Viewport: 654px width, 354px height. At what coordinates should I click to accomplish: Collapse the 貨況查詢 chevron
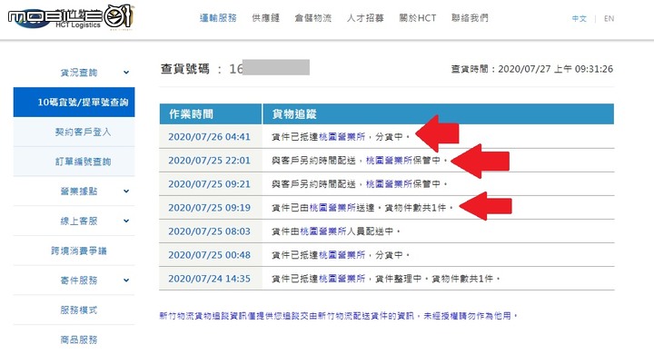click(126, 73)
